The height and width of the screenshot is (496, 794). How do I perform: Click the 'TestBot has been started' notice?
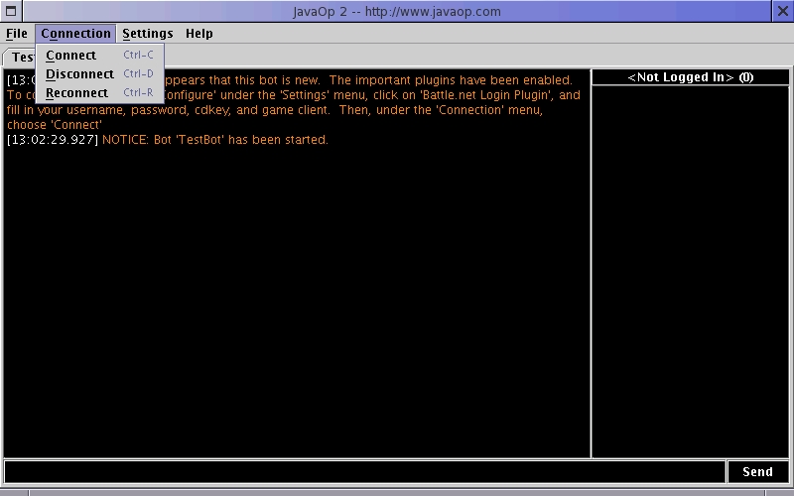[215, 140]
